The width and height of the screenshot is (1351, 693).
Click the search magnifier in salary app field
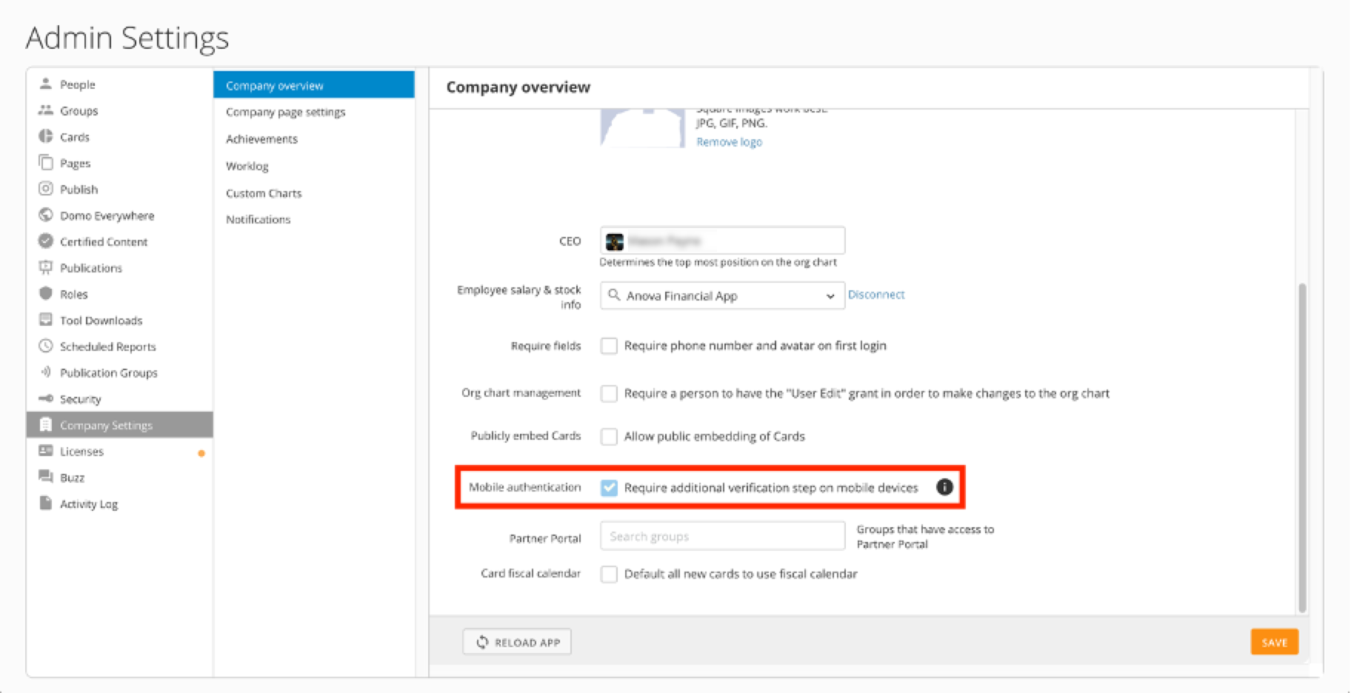point(614,295)
